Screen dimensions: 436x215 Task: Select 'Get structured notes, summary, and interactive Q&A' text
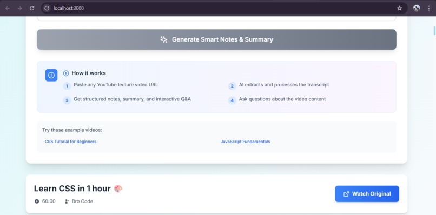[x=132, y=99]
